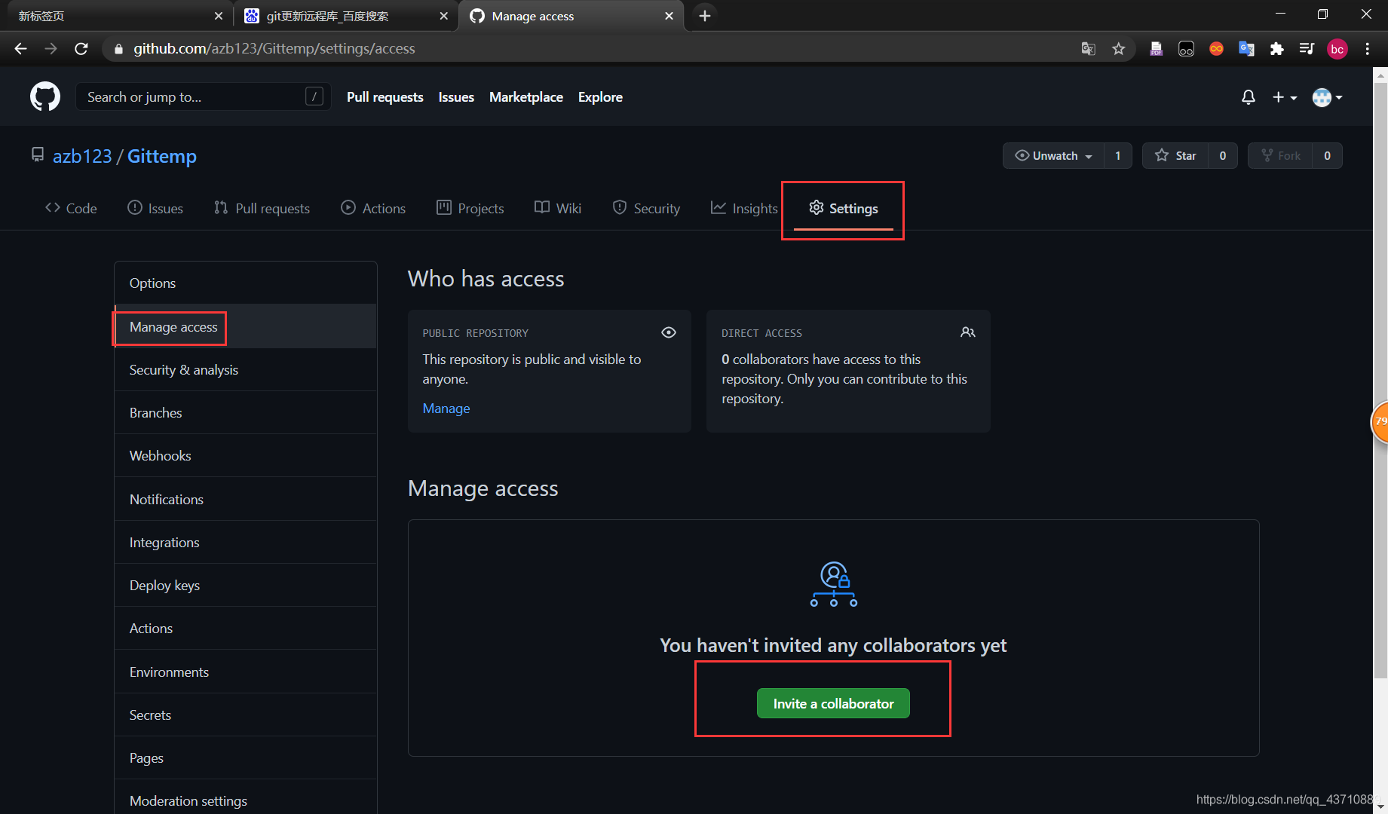This screenshot has height=814, width=1388.
Task: Click the Gittemp repository name link
Action: pos(162,156)
